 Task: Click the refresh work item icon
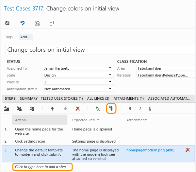point(7,23)
